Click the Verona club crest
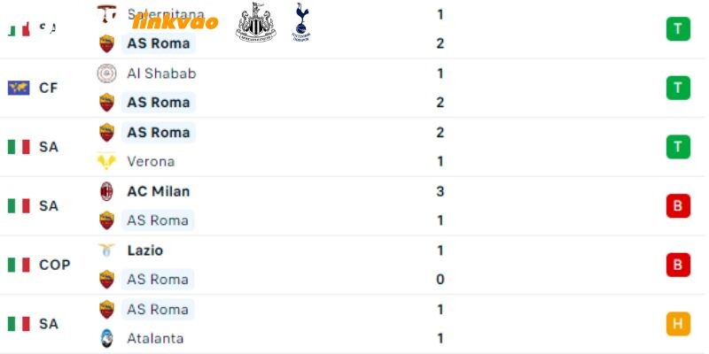Viewport: 709px width, 354px height. tap(106, 161)
